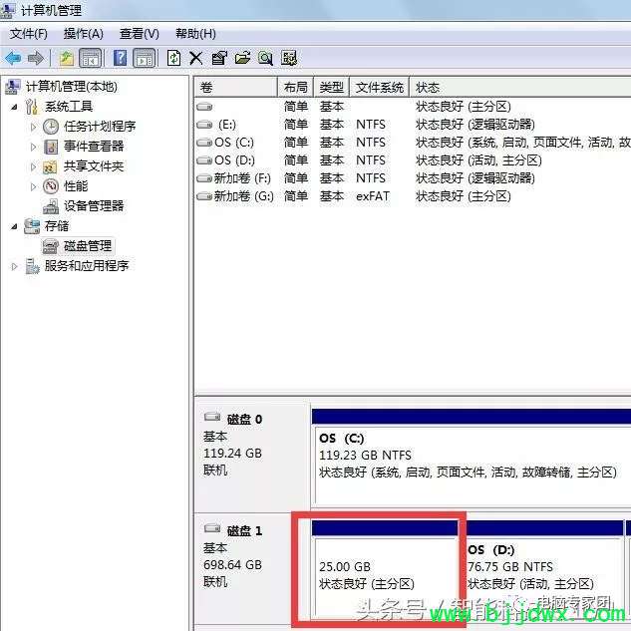
Task: Select the OS (D:) volume row
Action: (413, 160)
